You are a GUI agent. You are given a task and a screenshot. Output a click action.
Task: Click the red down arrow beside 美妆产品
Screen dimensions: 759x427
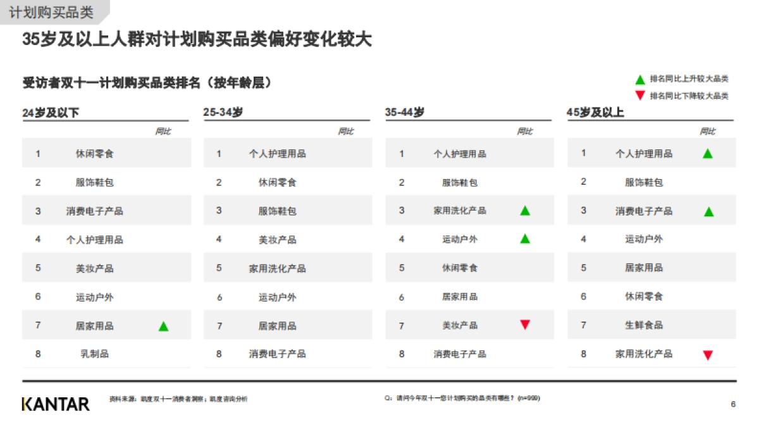pos(525,325)
